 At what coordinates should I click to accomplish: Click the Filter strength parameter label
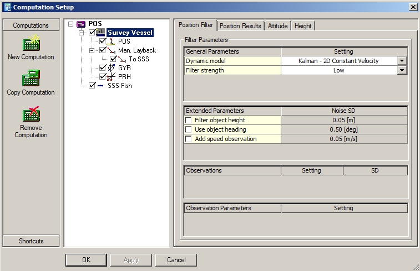[232, 70]
